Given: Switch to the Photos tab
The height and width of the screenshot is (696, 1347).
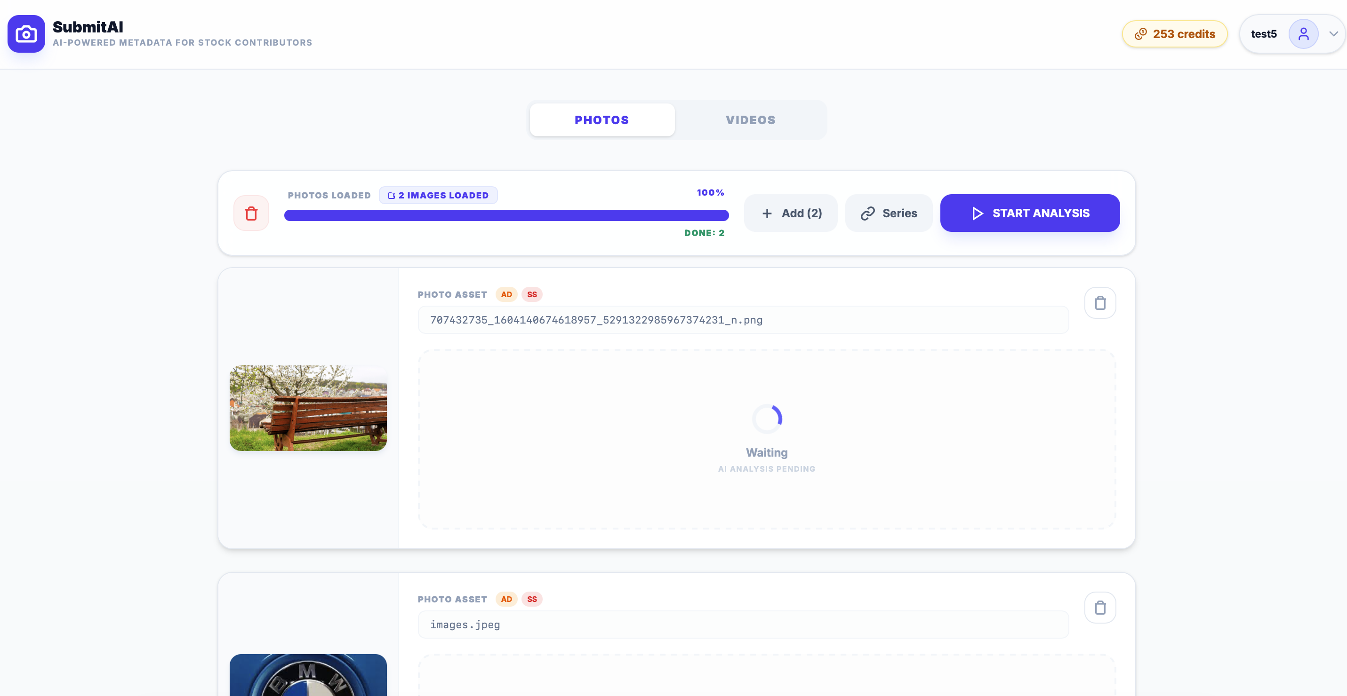Looking at the screenshot, I should tap(602, 119).
